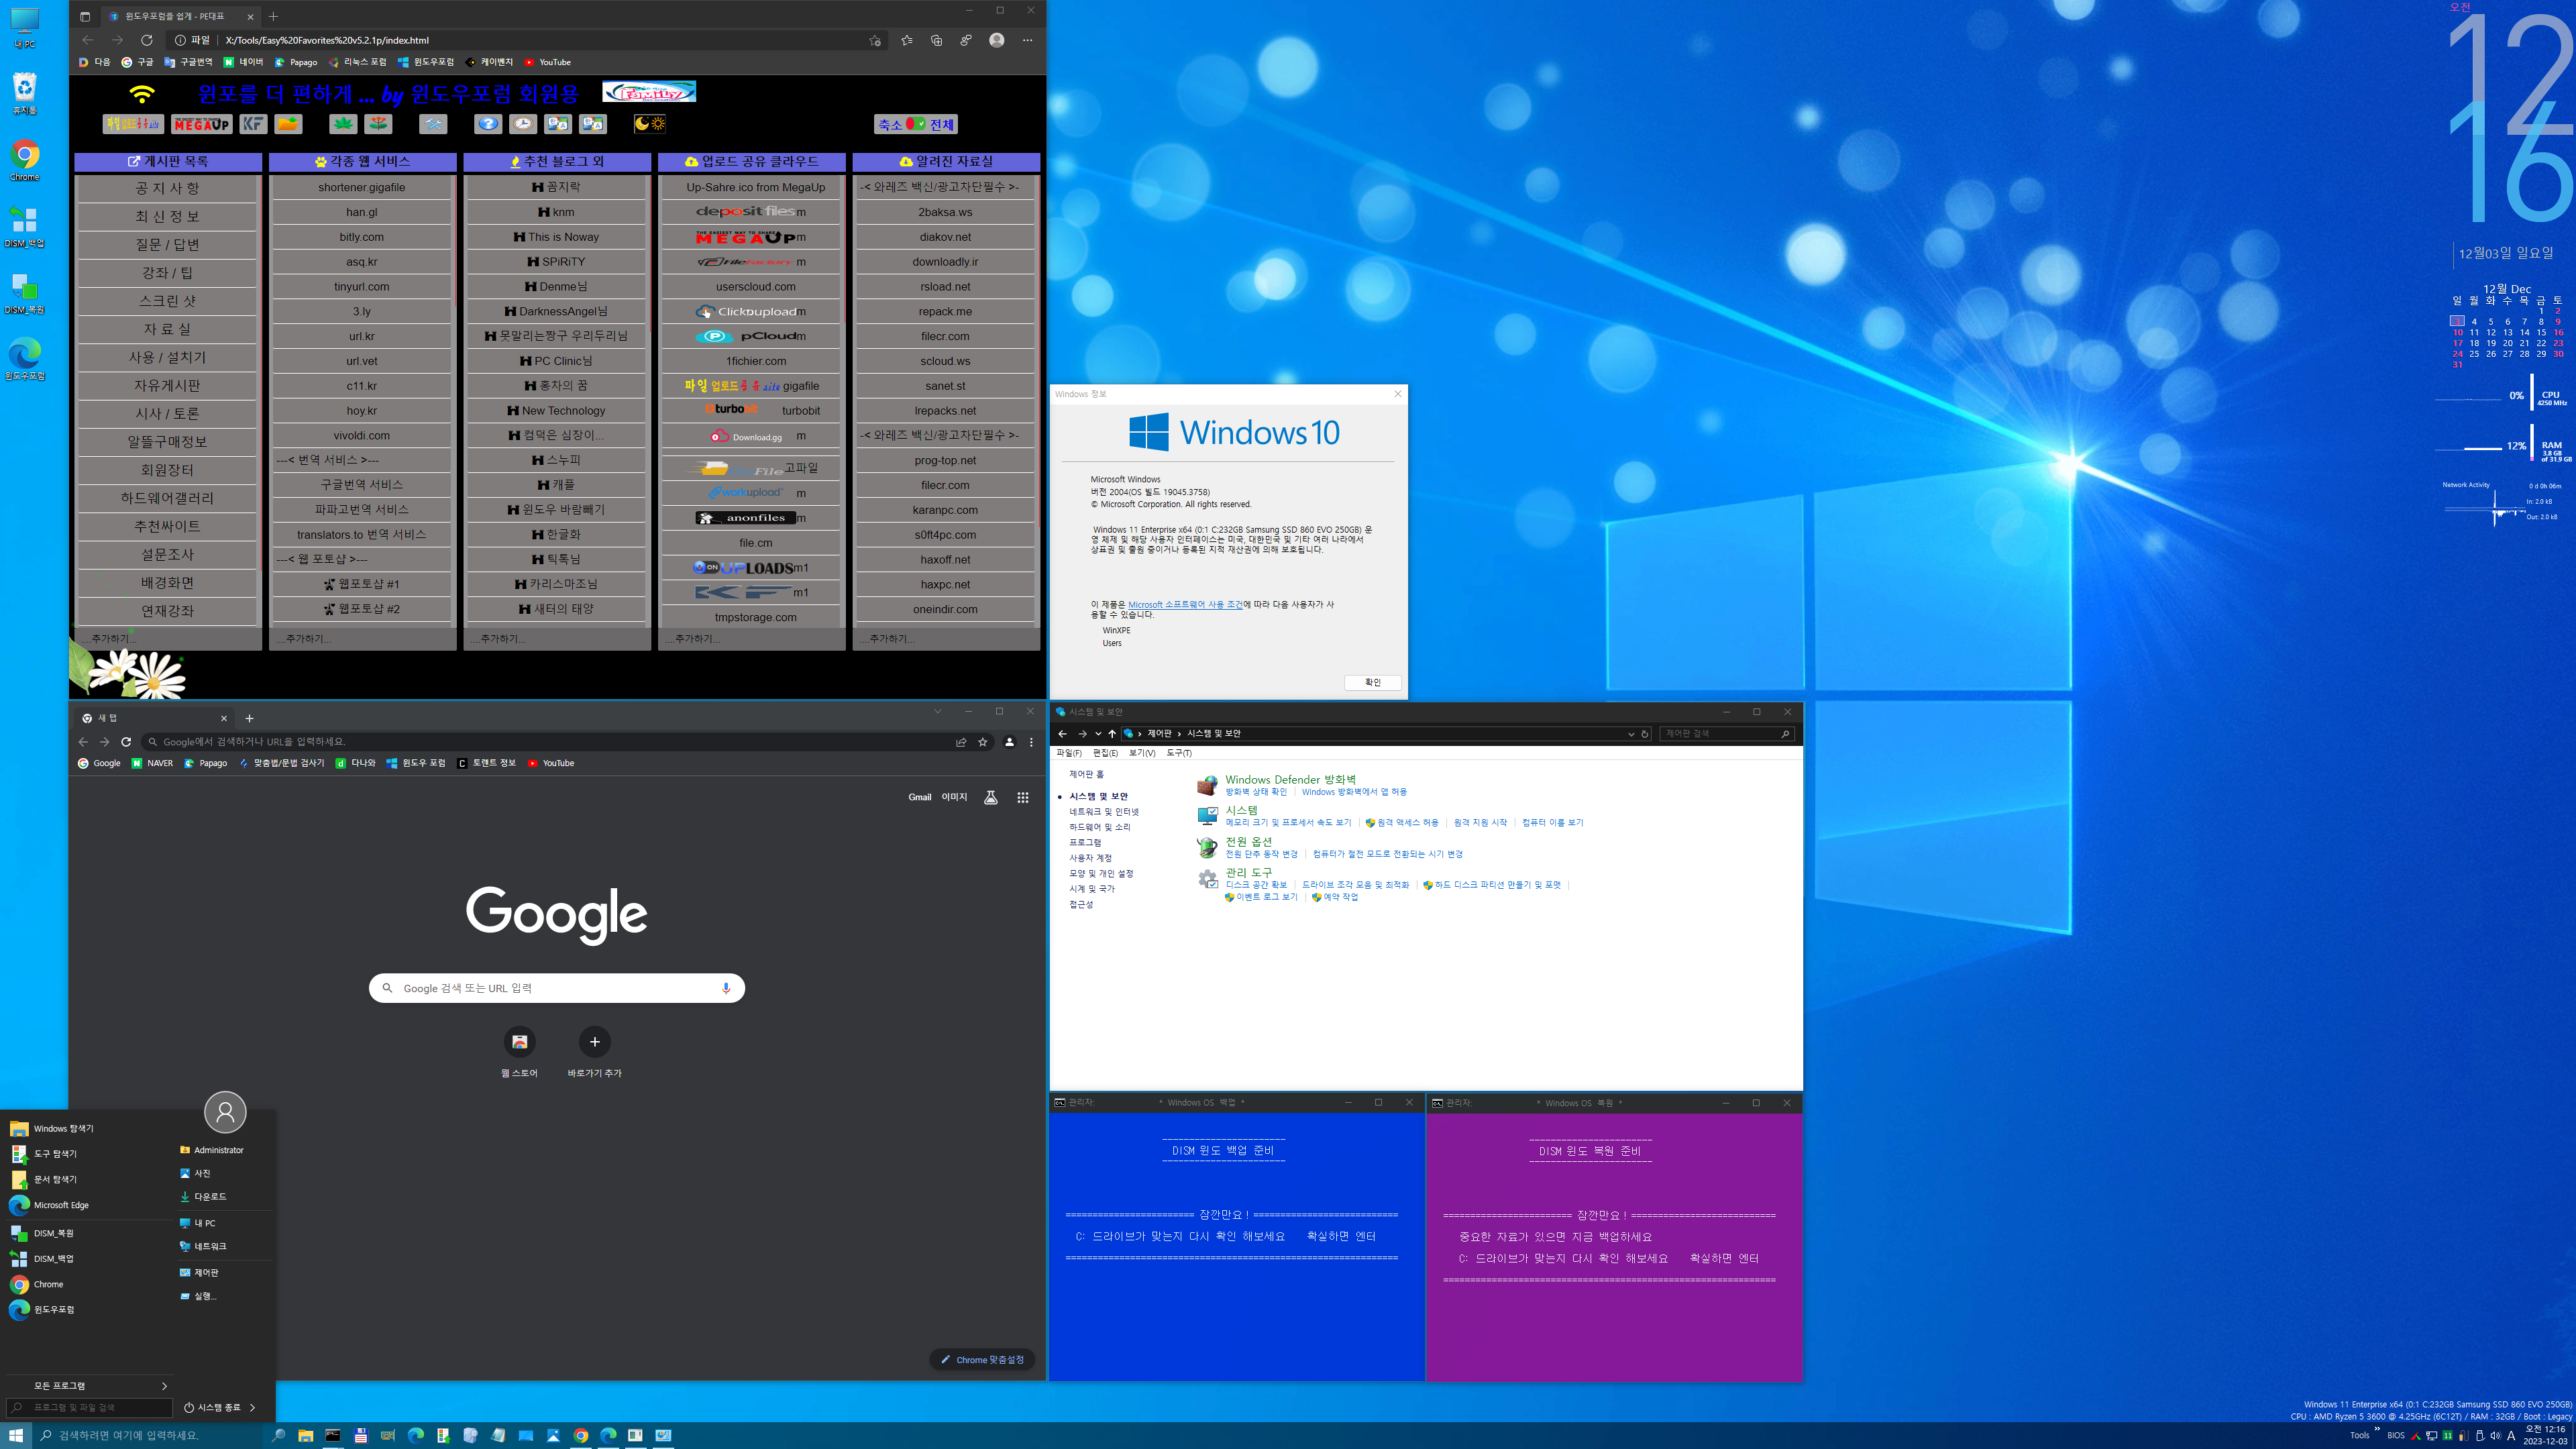Image resolution: width=2576 pixels, height=1449 pixels.
Task: Click the wrench tools icon in forum toolbar
Action: [433, 124]
